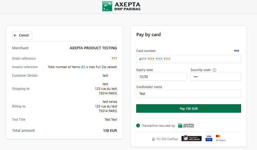Click the Visa Secure badge in footer
This screenshot has width=257, height=150.
pyautogui.click(x=209, y=138)
